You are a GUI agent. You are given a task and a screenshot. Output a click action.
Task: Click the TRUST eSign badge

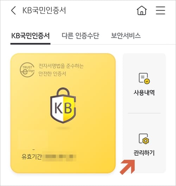[27, 70]
